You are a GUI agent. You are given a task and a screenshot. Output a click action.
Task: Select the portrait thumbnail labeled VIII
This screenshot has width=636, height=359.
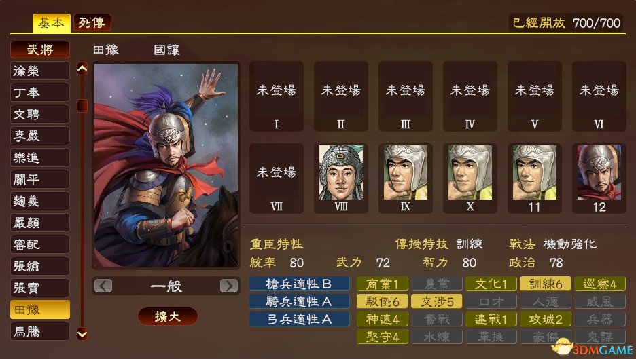pos(340,178)
